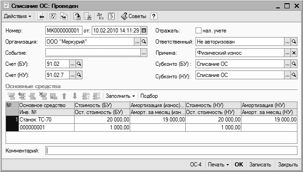Click the copy row icon with plus
This screenshot has width=303, height=172.
tap(22, 96)
